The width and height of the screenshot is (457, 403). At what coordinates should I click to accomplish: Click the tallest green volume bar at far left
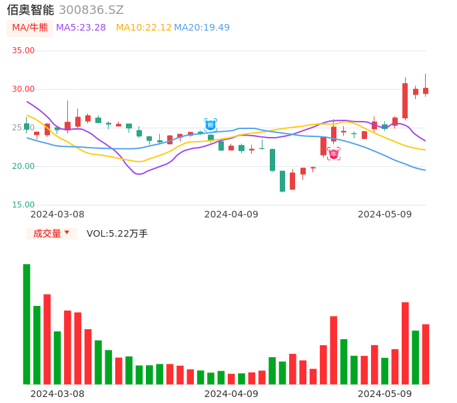pos(27,324)
